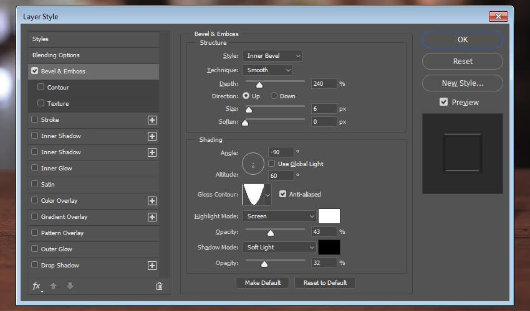This screenshot has height=311, width=530.
Task: Click the Soften slider handle
Action: point(245,123)
